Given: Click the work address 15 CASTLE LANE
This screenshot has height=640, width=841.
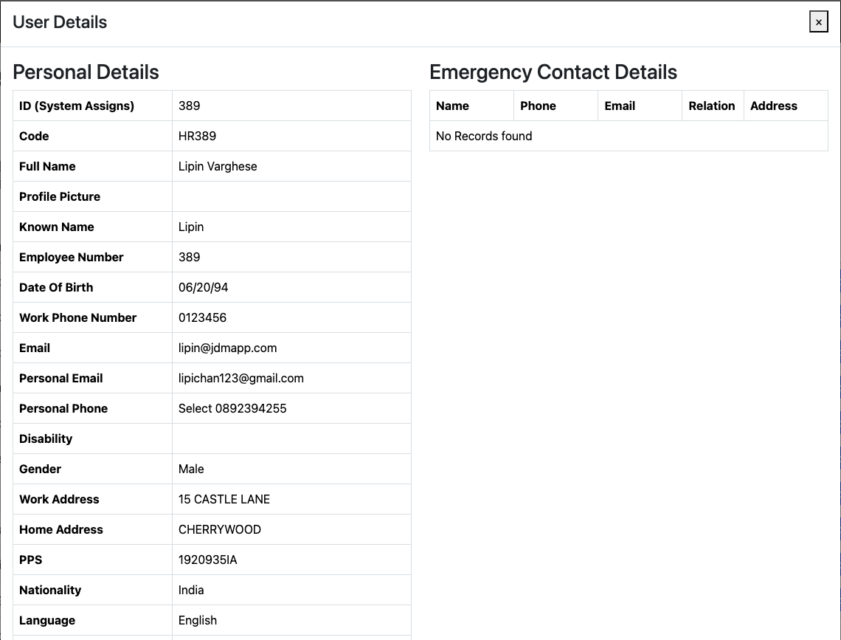Looking at the screenshot, I should click(224, 499).
